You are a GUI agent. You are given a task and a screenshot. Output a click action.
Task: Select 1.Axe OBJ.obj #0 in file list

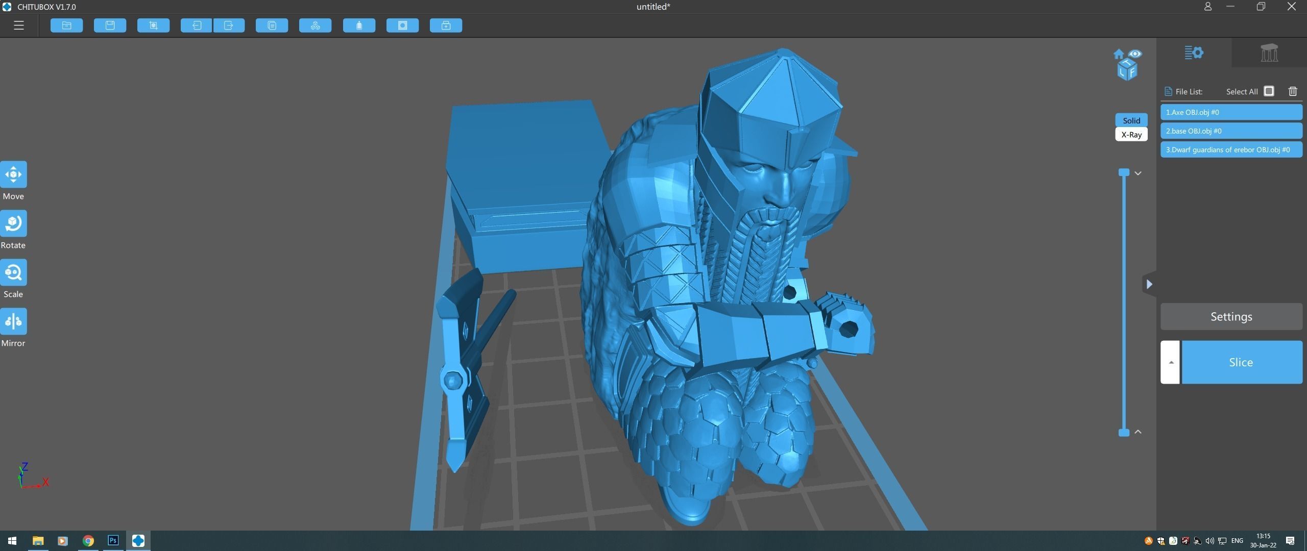tap(1231, 112)
